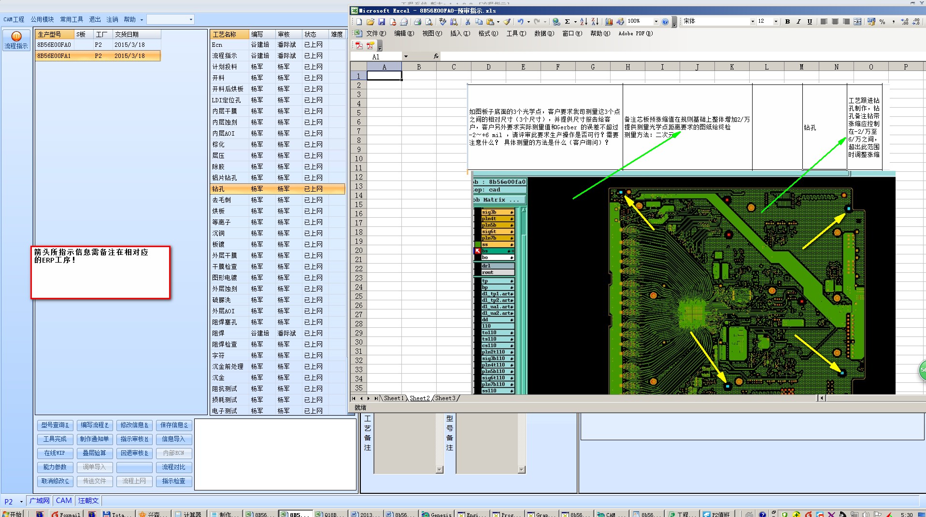Open Foxmail from the taskbar

coord(66,514)
